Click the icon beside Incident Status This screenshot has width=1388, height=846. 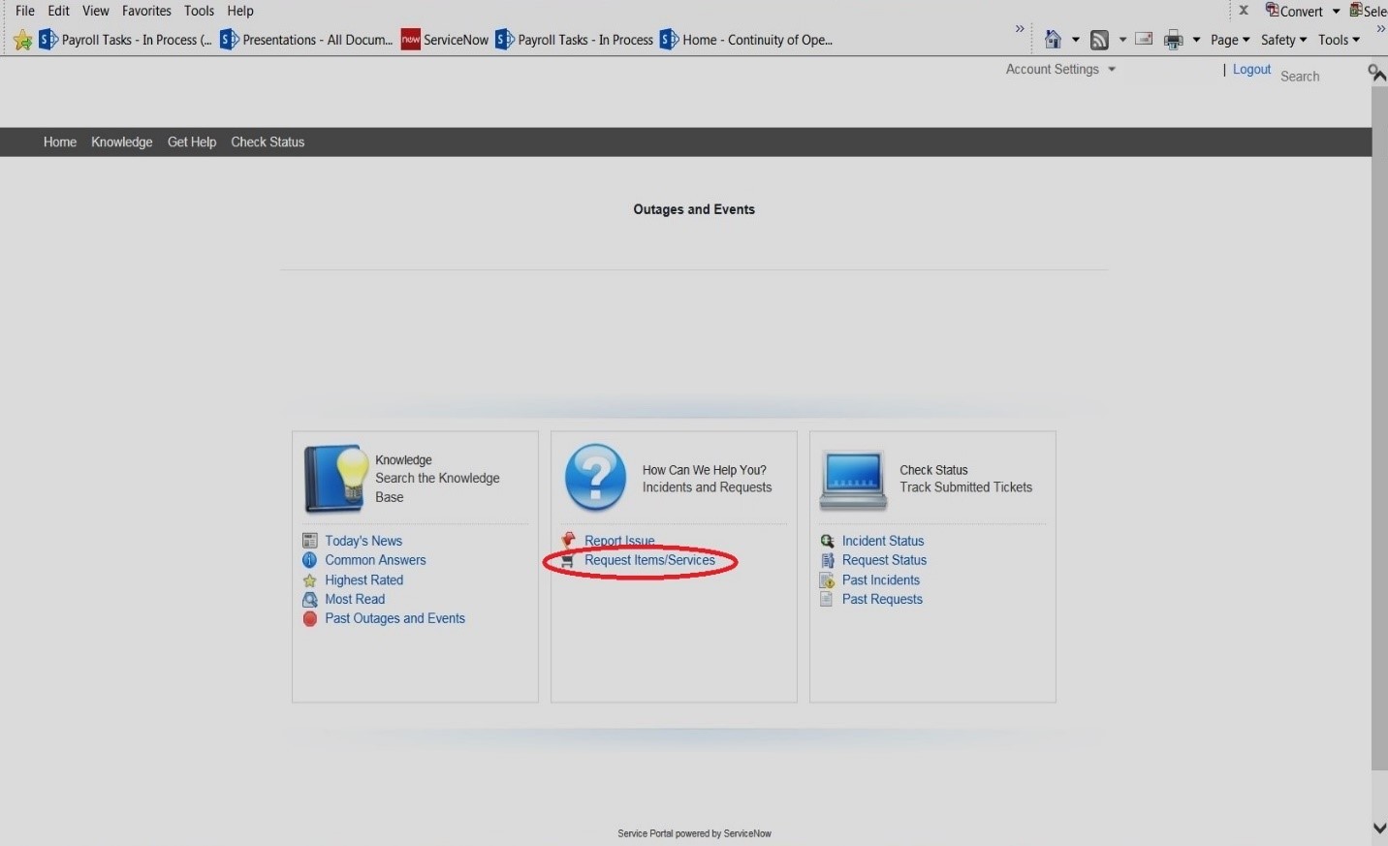(827, 541)
